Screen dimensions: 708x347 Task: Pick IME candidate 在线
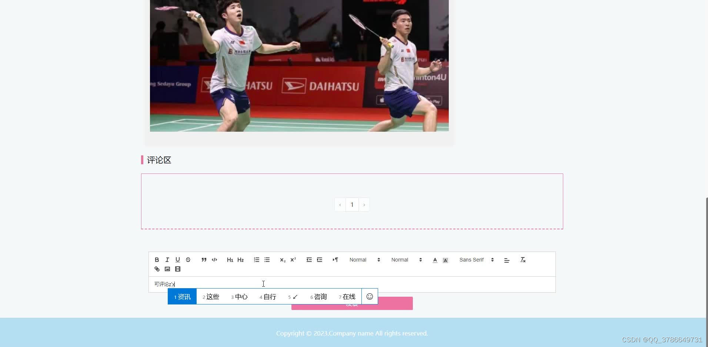(347, 297)
